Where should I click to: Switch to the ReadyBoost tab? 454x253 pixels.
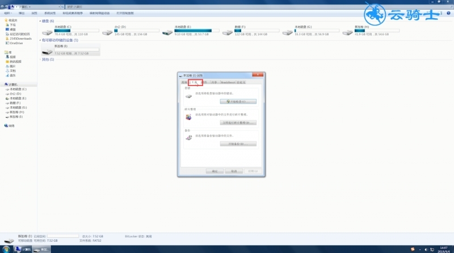click(x=228, y=83)
